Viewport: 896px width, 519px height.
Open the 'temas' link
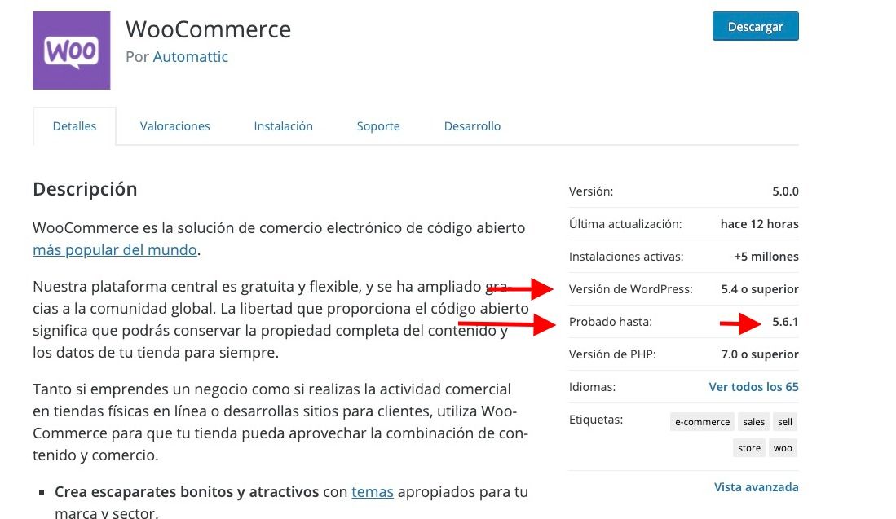pyautogui.click(x=373, y=491)
